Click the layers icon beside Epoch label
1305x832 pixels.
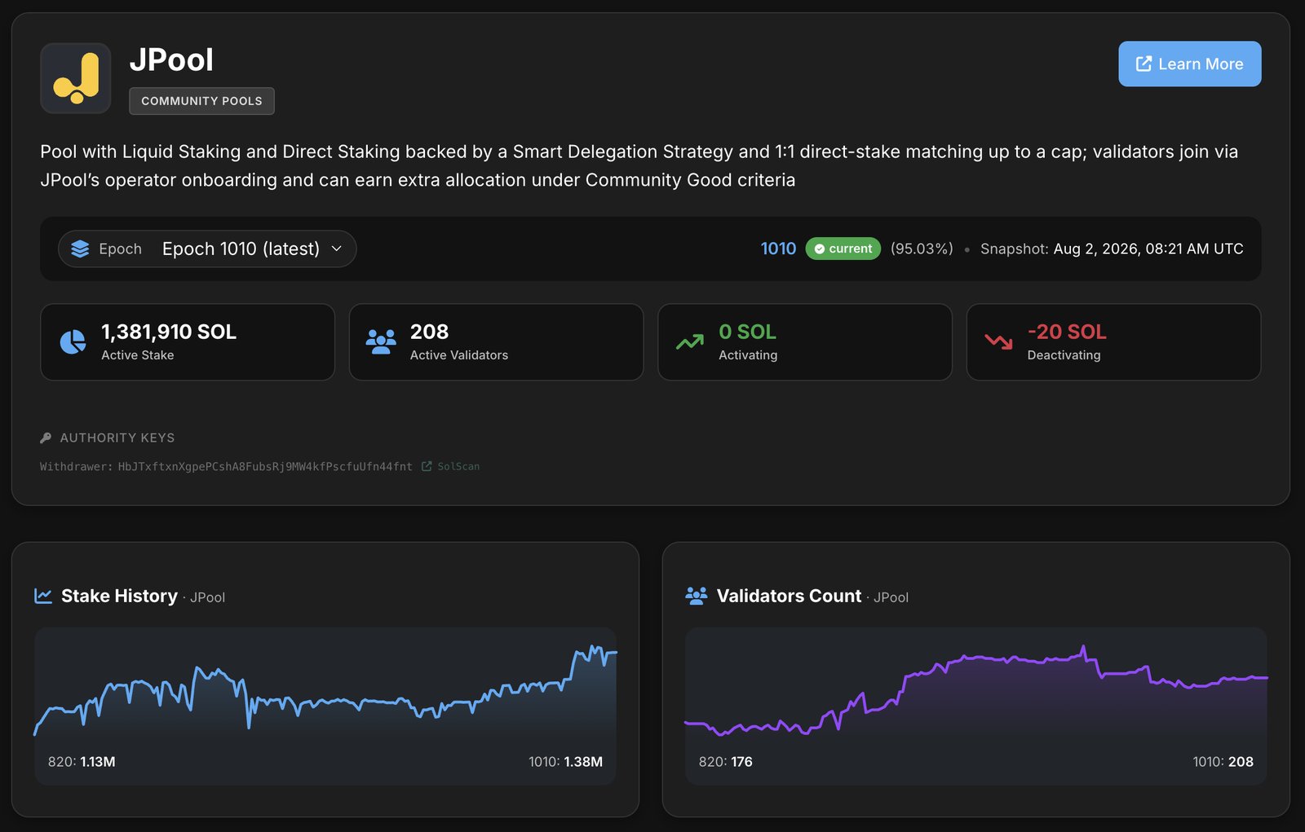pyautogui.click(x=80, y=249)
